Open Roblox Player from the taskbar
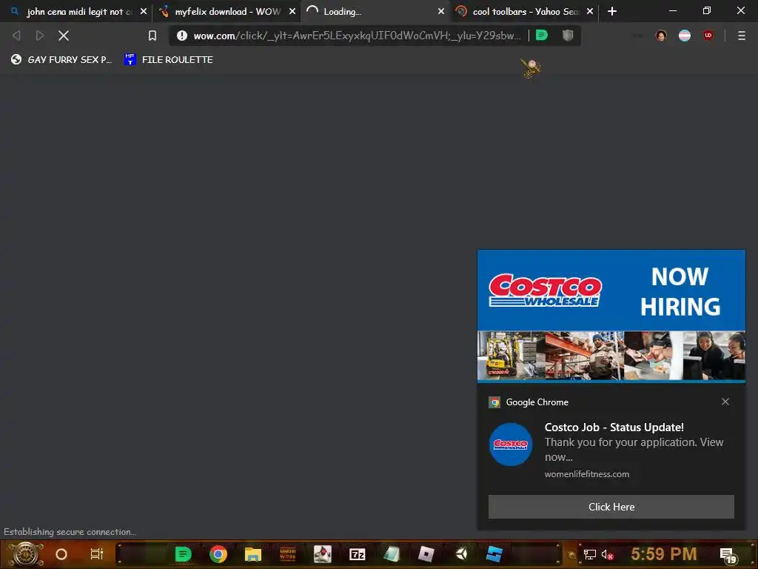Viewport: 758px width, 569px height. 426,554
